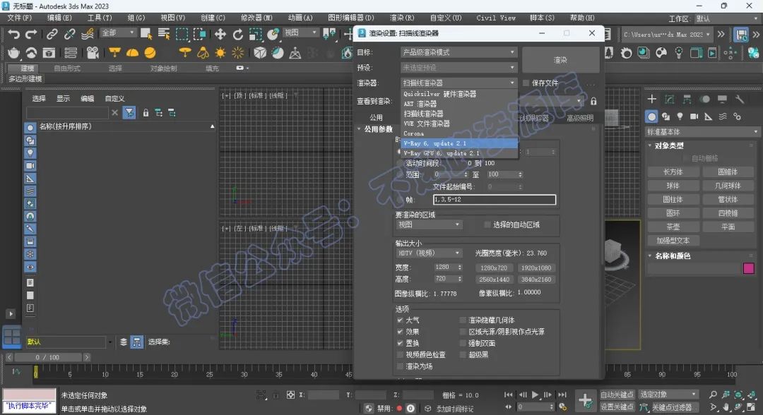Choose Corona renderer from the list
Screen dimensions: 763x415
point(459,133)
